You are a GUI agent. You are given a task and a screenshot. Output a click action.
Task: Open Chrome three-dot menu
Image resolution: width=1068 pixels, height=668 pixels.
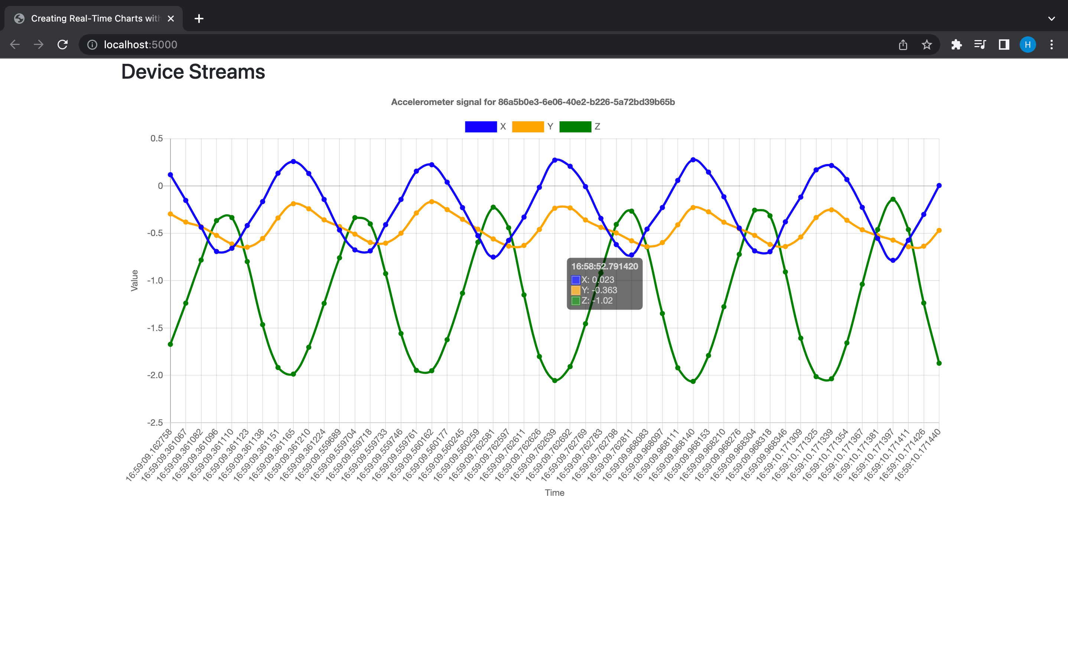(1052, 45)
